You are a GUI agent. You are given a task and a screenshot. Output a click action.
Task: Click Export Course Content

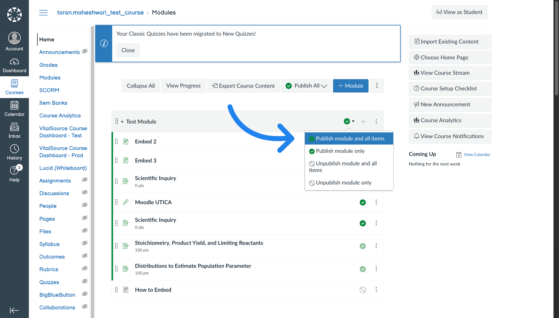point(243,86)
